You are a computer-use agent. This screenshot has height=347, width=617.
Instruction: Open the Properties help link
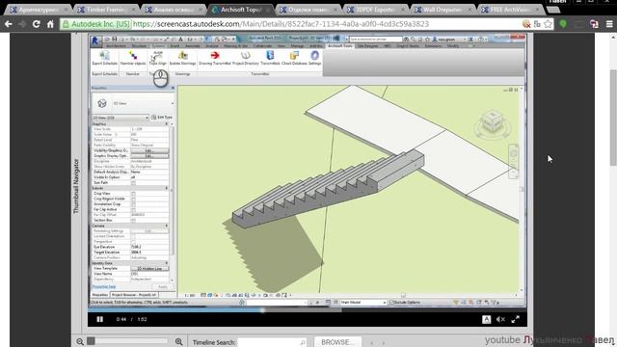click(104, 287)
